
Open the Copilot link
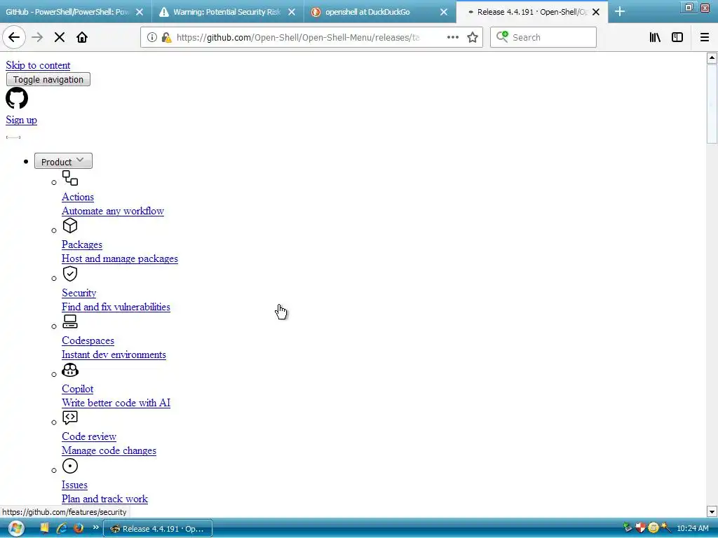point(77,389)
